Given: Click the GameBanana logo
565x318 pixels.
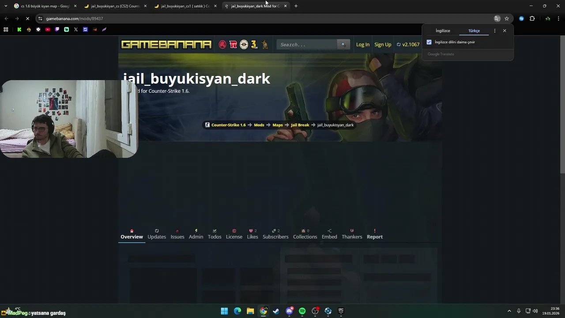Looking at the screenshot, I should (x=166, y=45).
